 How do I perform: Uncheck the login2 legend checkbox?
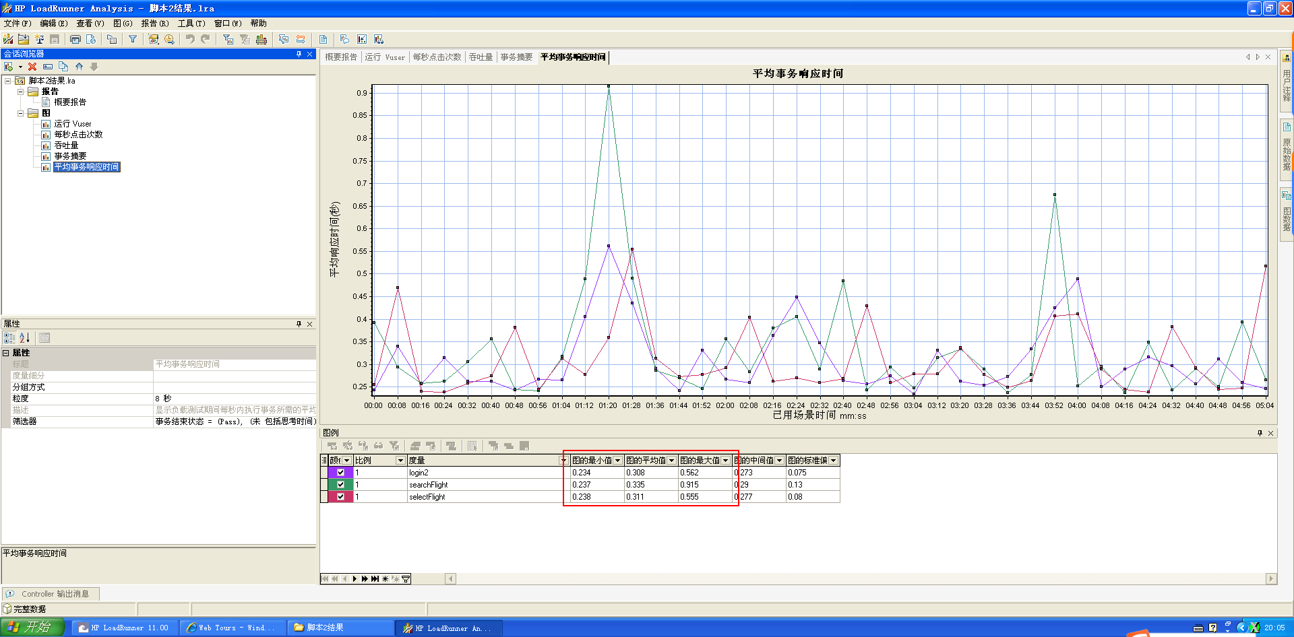(340, 473)
